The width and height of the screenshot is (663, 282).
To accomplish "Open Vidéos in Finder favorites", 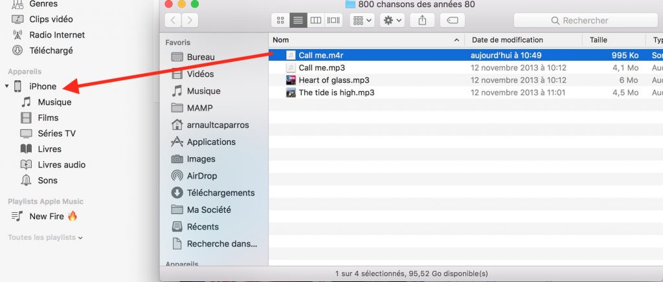I will click(201, 74).
